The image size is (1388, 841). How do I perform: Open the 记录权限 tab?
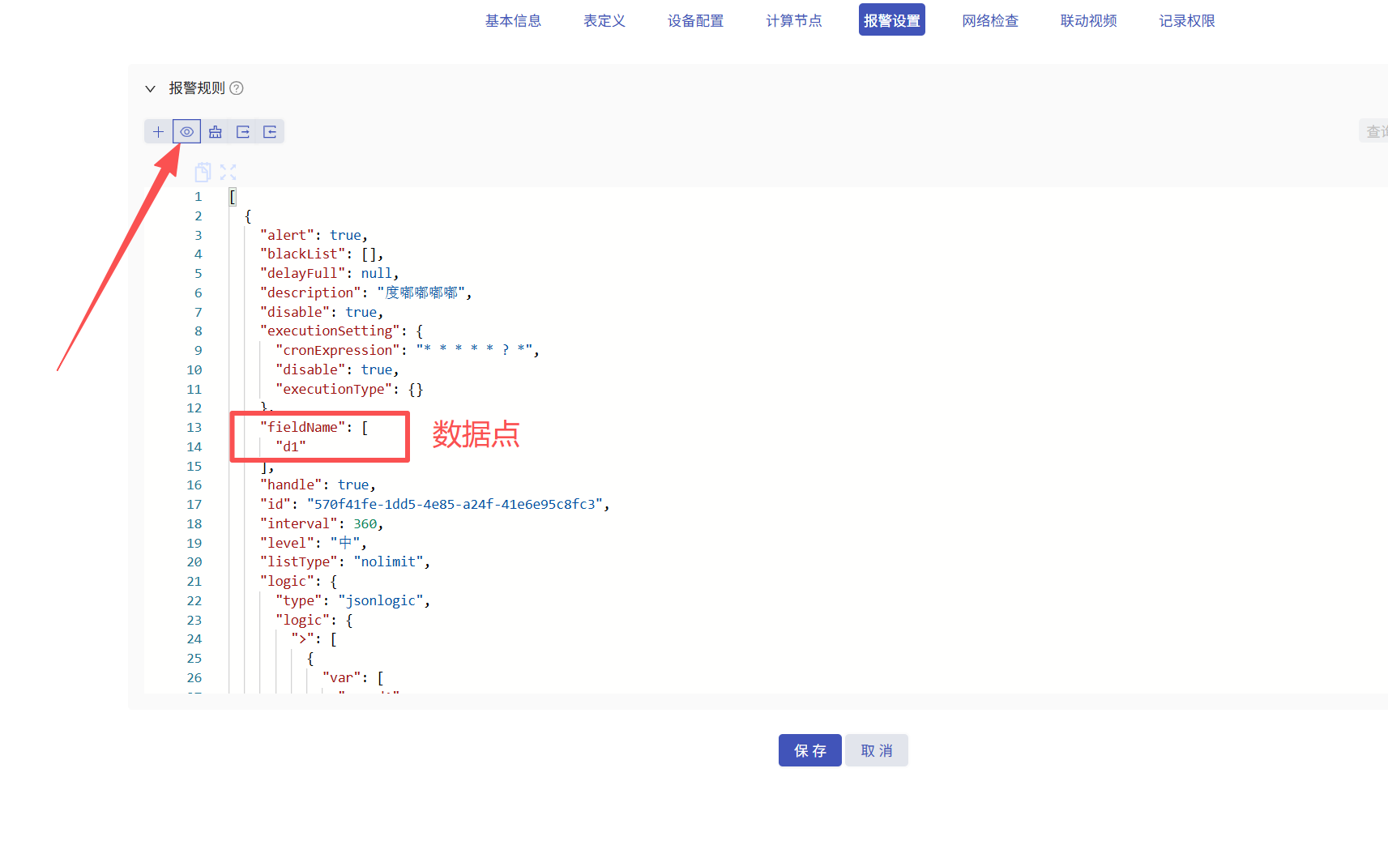point(1186,21)
